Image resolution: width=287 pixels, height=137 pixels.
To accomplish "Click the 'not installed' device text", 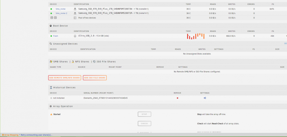I will (59, 98).
